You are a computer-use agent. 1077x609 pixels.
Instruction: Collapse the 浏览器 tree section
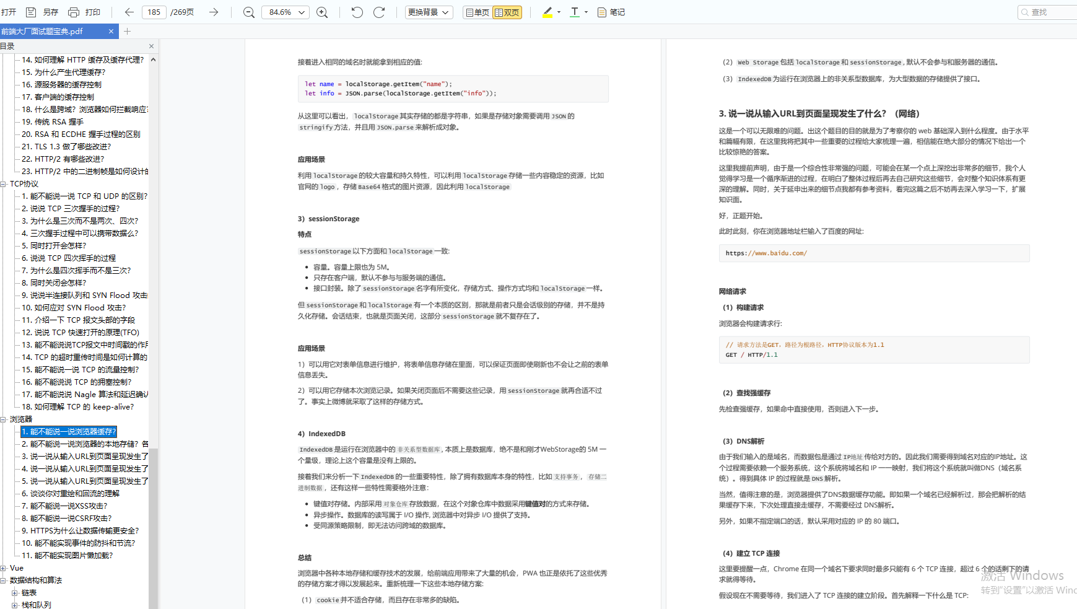pyautogui.click(x=3, y=419)
